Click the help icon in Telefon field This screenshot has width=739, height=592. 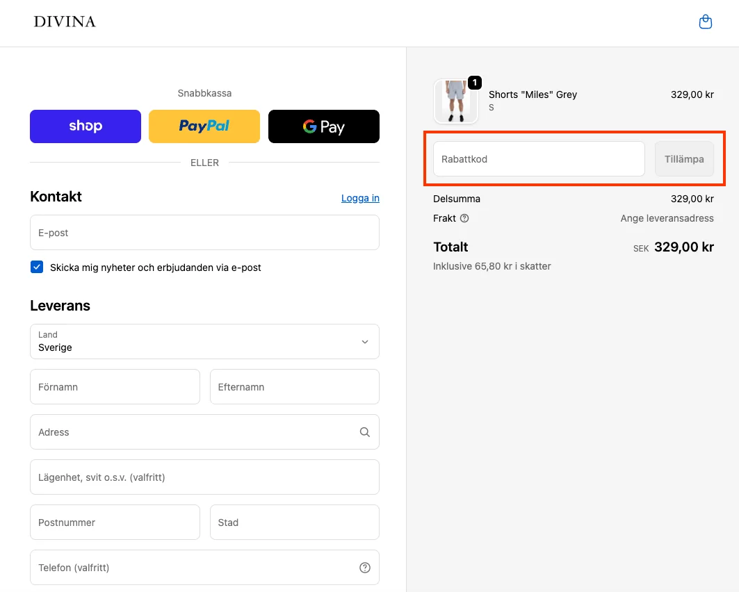[364, 568]
